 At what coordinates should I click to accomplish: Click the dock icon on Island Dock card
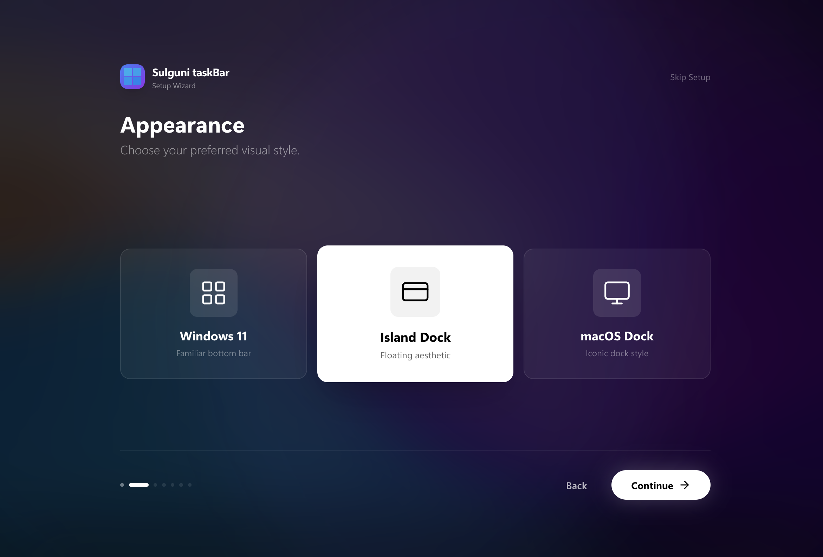coord(415,292)
